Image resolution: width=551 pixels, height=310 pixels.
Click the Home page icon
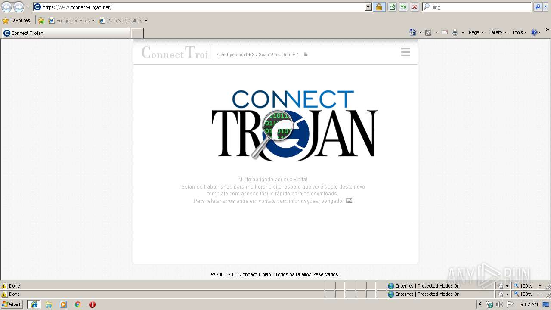pyautogui.click(x=413, y=32)
